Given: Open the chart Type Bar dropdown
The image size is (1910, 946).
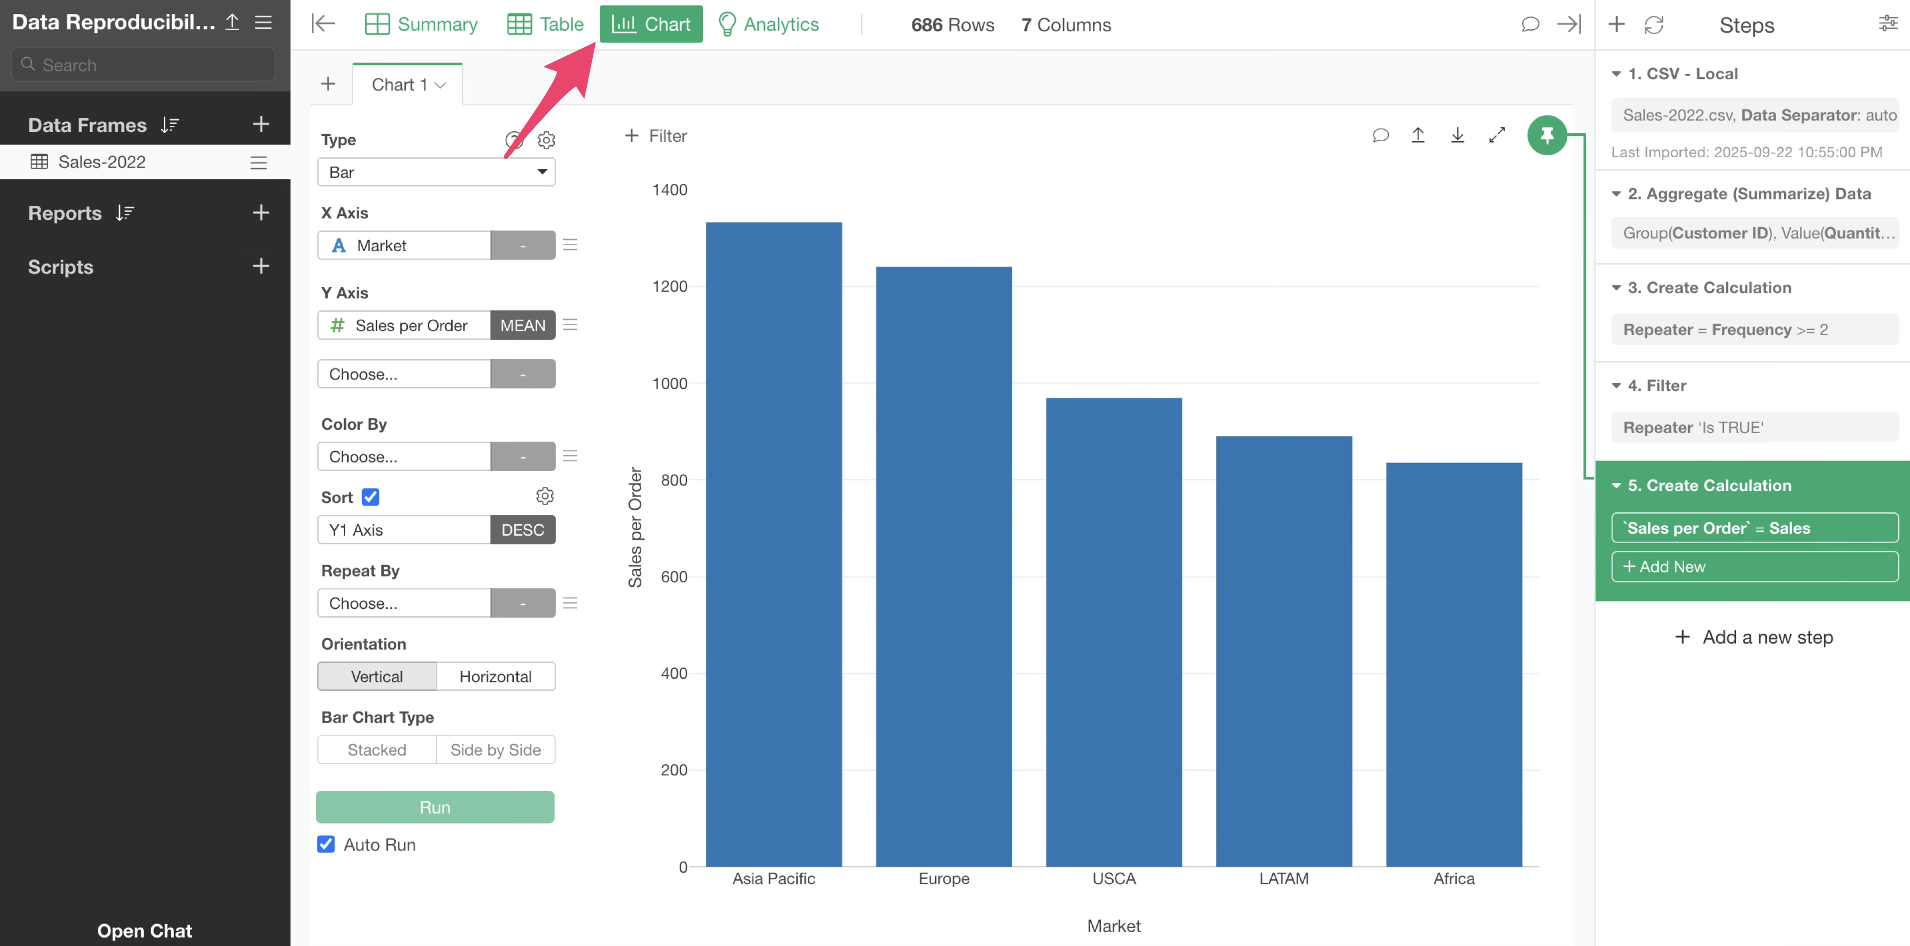Looking at the screenshot, I should (x=436, y=172).
